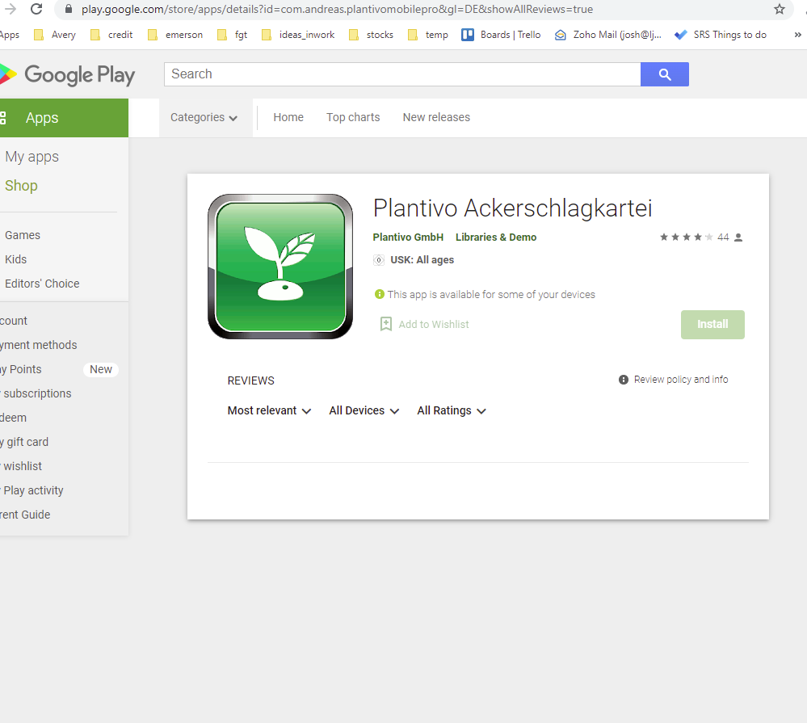
Task: Open the stocks bookmark folder
Action: pyautogui.click(x=371, y=35)
